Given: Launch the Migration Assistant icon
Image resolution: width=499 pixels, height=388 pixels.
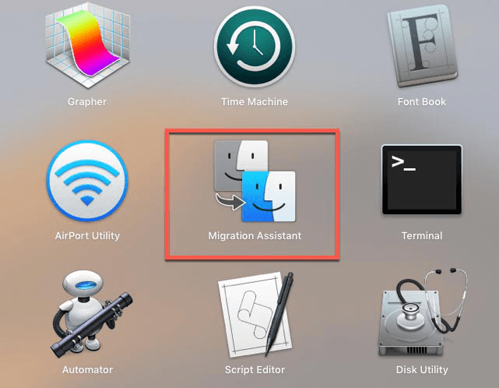Looking at the screenshot, I should click(x=255, y=181).
